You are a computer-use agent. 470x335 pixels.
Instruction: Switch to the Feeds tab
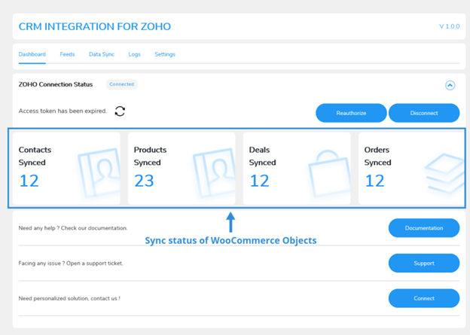67,54
